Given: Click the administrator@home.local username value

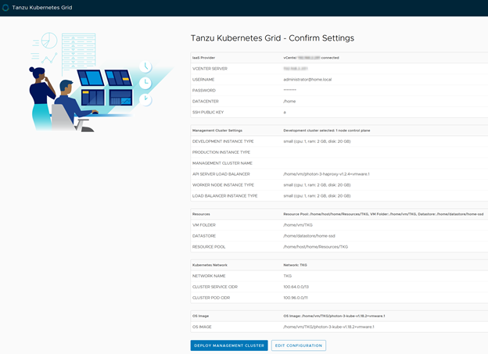Looking at the screenshot, I should click(307, 80).
